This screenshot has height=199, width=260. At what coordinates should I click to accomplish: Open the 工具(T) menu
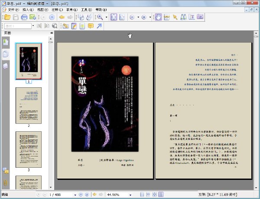point(86,10)
